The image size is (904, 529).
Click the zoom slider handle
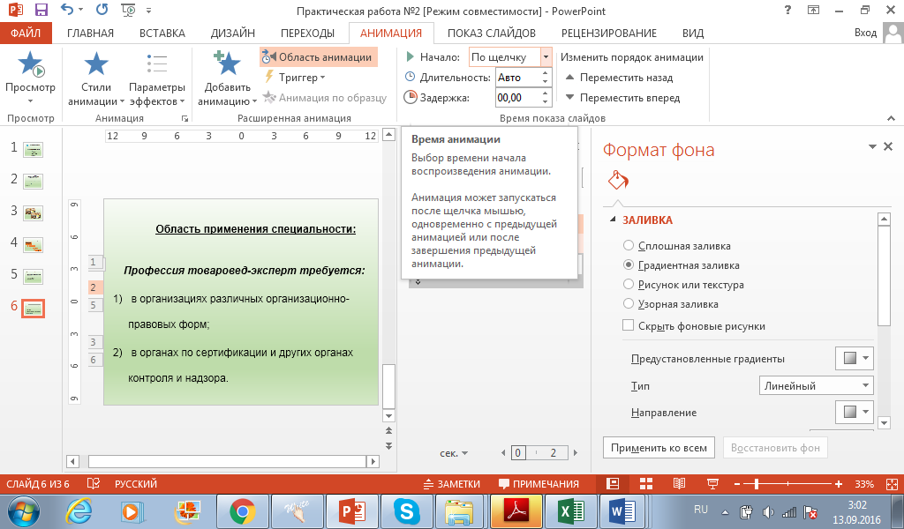tap(757, 484)
